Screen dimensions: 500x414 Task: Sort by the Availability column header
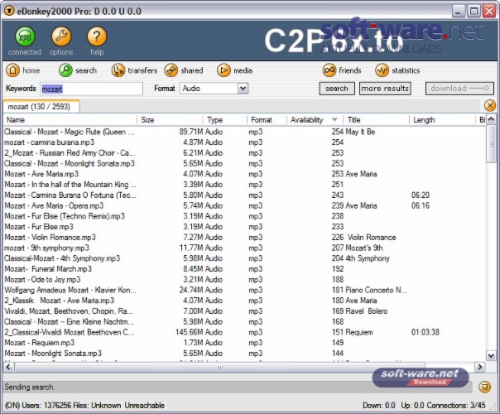pos(315,120)
